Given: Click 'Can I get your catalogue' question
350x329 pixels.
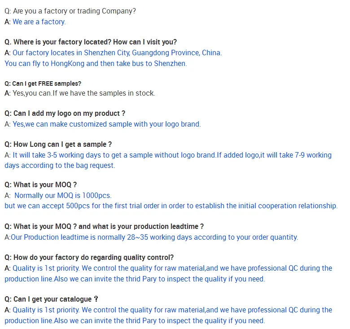Looking at the screenshot, I should click(x=51, y=299).
